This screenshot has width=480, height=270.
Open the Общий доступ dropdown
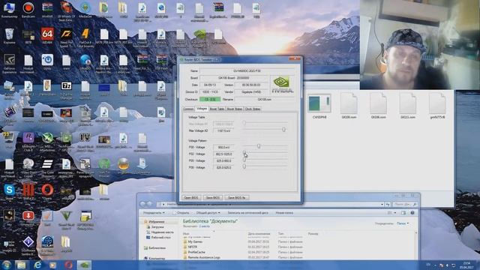click(x=208, y=213)
